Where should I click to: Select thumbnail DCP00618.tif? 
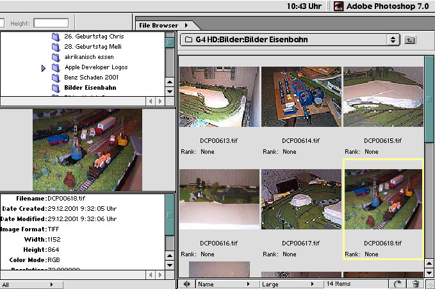click(x=383, y=199)
